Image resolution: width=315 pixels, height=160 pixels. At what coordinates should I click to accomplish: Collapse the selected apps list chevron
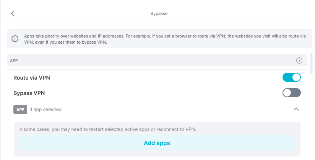pyautogui.click(x=296, y=109)
